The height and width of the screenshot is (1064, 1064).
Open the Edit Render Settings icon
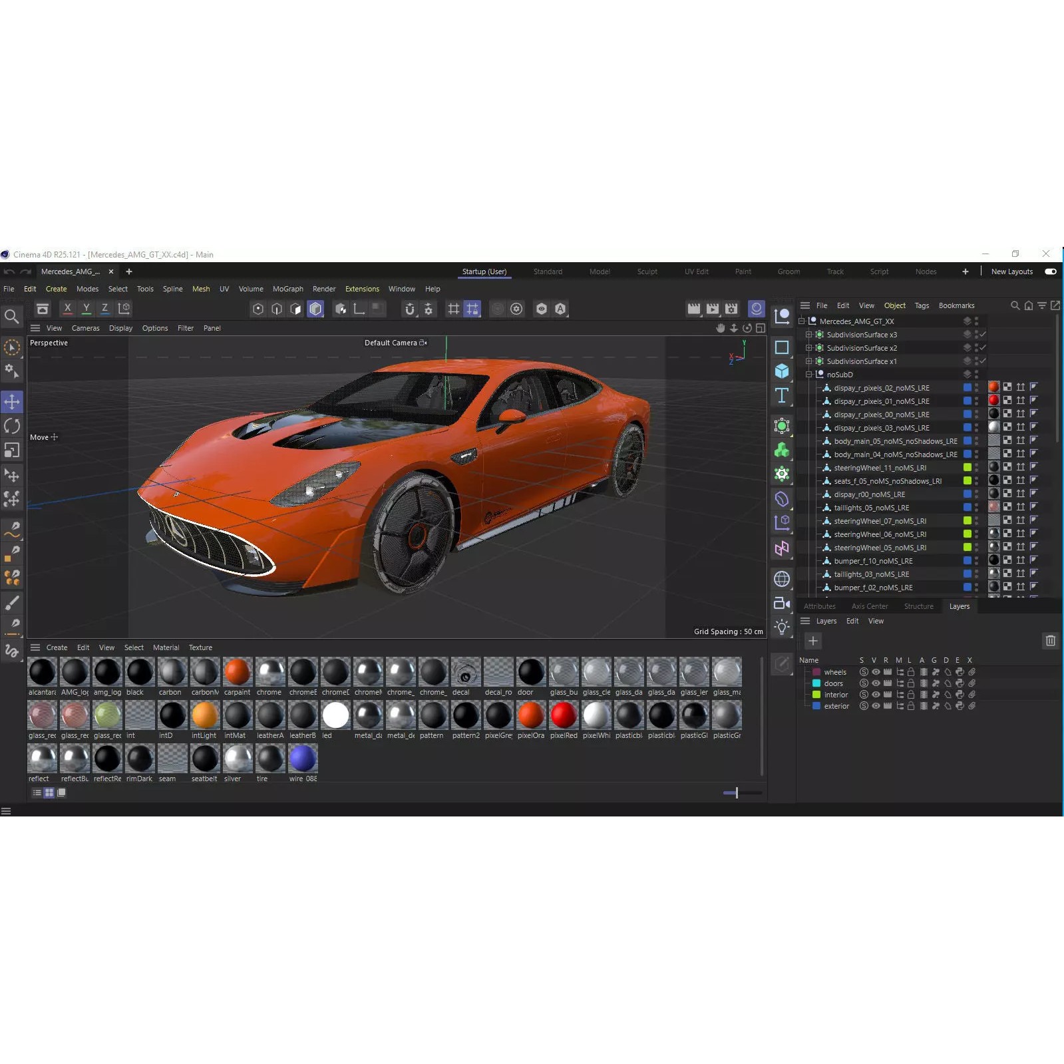coord(731,309)
